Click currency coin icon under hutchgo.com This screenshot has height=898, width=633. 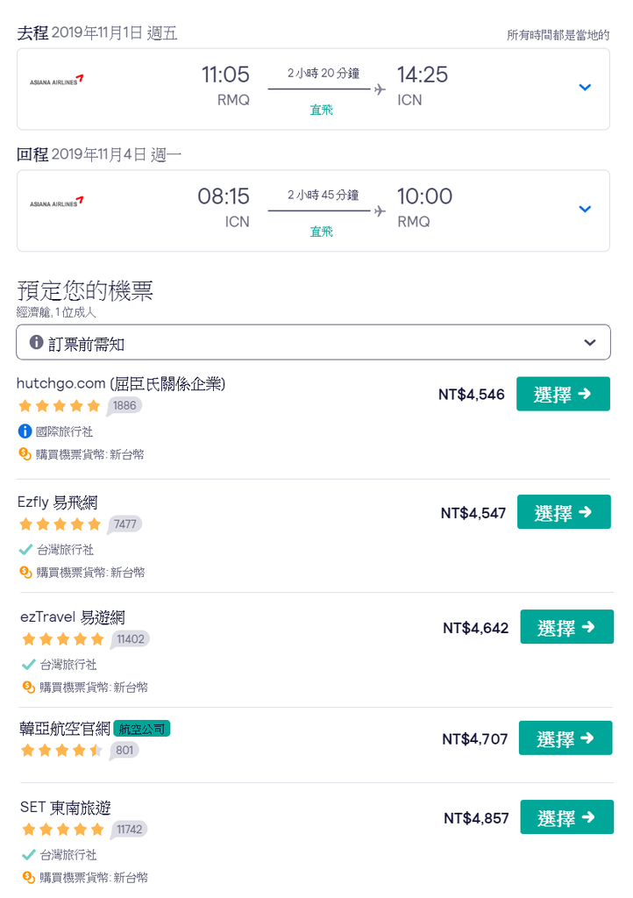(x=25, y=454)
